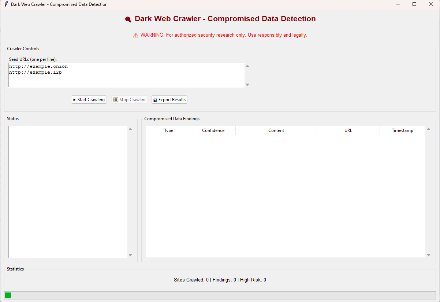The image size is (440, 302).
Task: Click the Start Crawling play button
Action: [89, 100]
